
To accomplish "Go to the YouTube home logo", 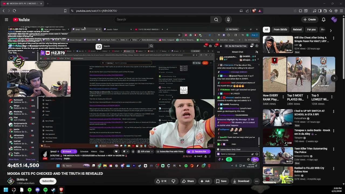I will coord(21,20).
